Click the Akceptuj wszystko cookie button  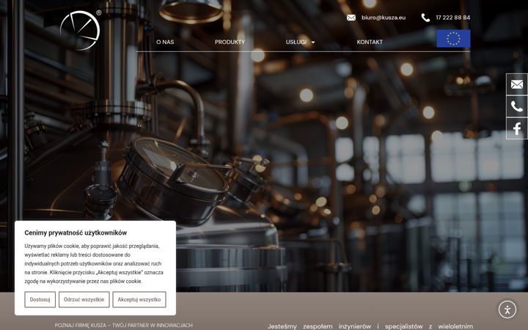click(x=139, y=299)
